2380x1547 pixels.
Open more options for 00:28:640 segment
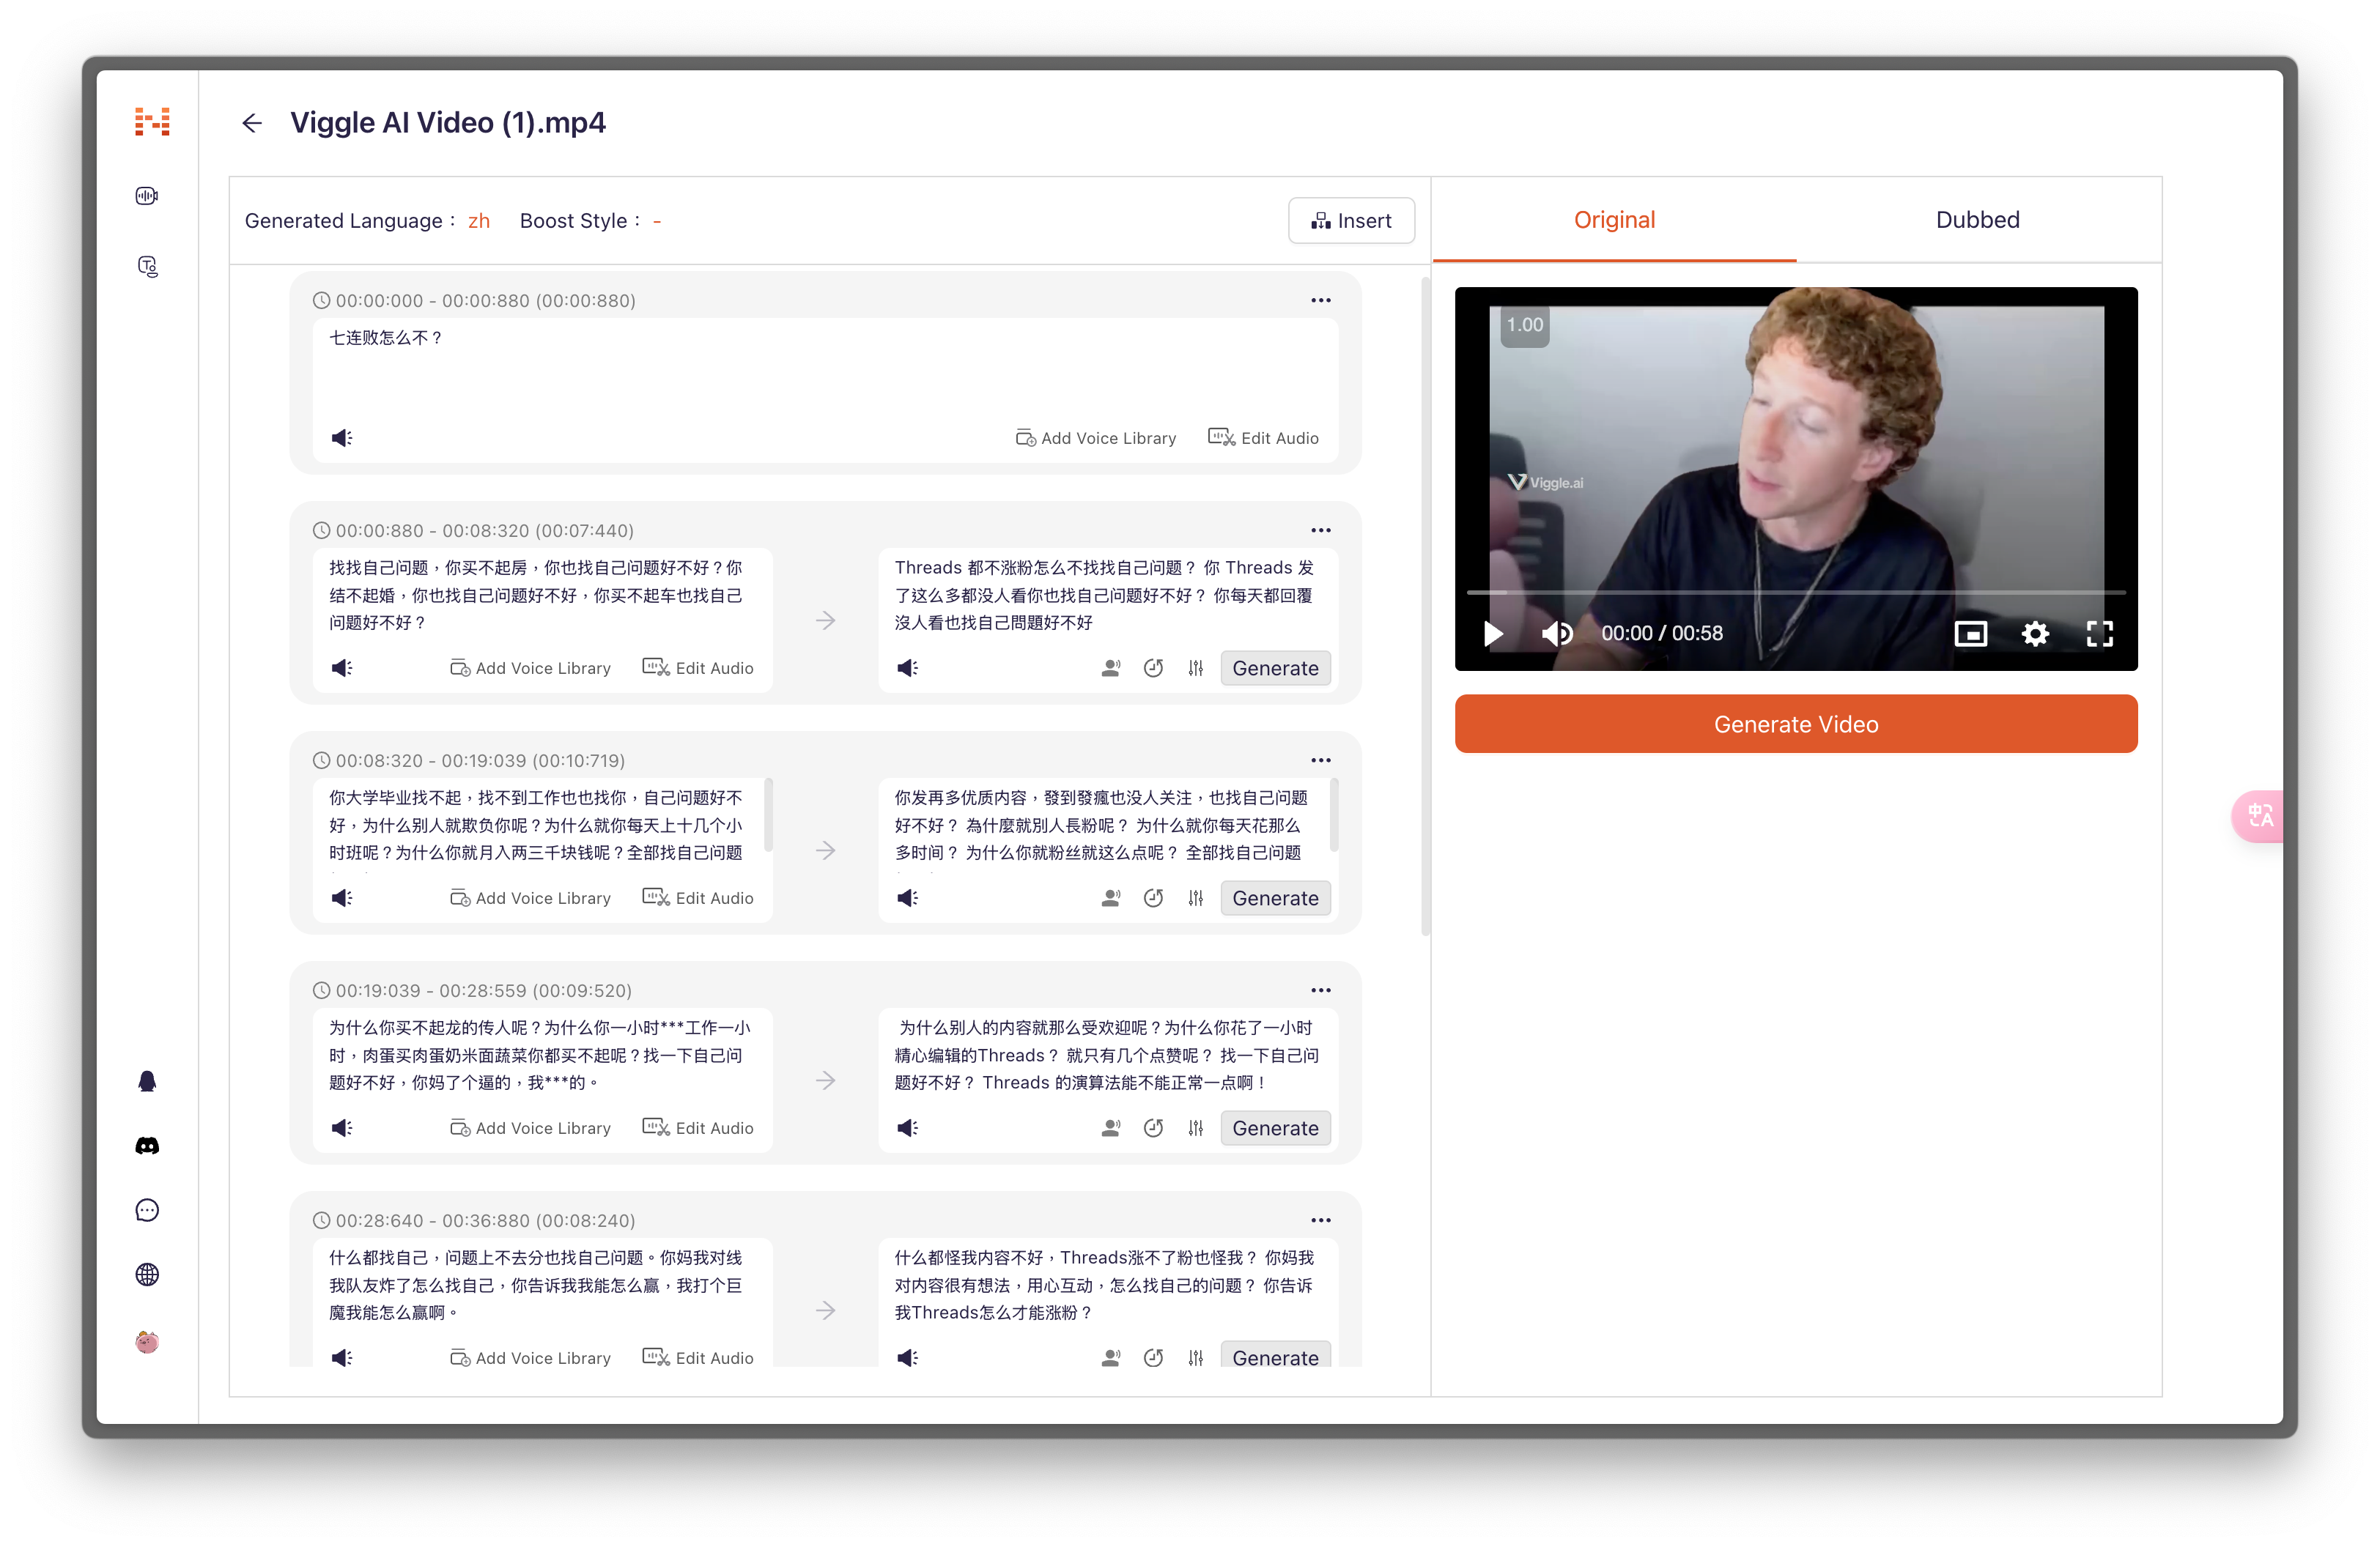[1321, 1219]
